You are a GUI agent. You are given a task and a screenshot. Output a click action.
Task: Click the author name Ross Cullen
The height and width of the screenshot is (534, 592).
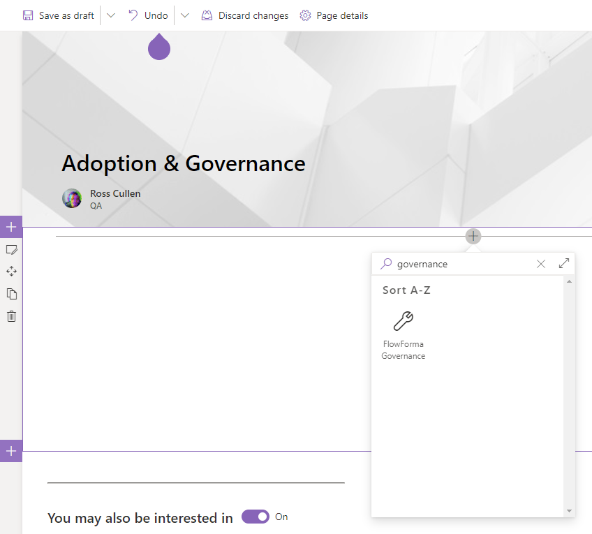pyautogui.click(x=115, y=193)
